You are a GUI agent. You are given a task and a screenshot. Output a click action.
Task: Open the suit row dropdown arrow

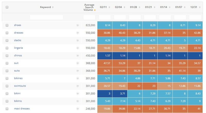point(78,63)
